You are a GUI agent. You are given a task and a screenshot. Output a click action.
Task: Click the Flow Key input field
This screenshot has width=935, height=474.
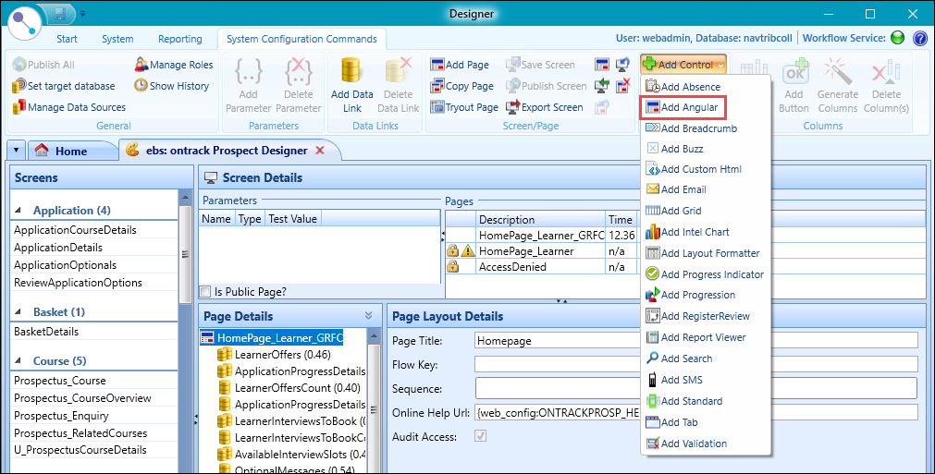click(695, 364)
